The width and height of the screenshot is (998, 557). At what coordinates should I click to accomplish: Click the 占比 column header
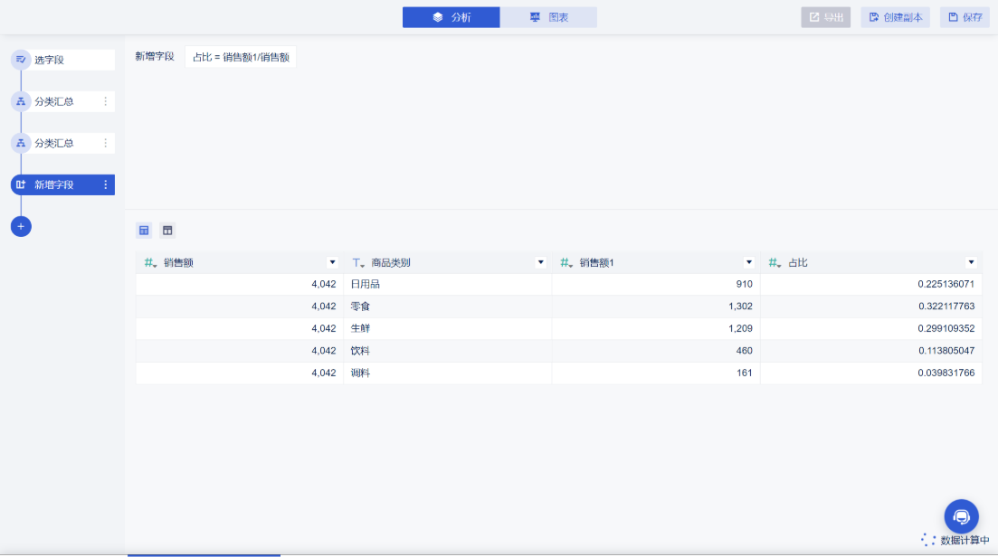point(871,262)
